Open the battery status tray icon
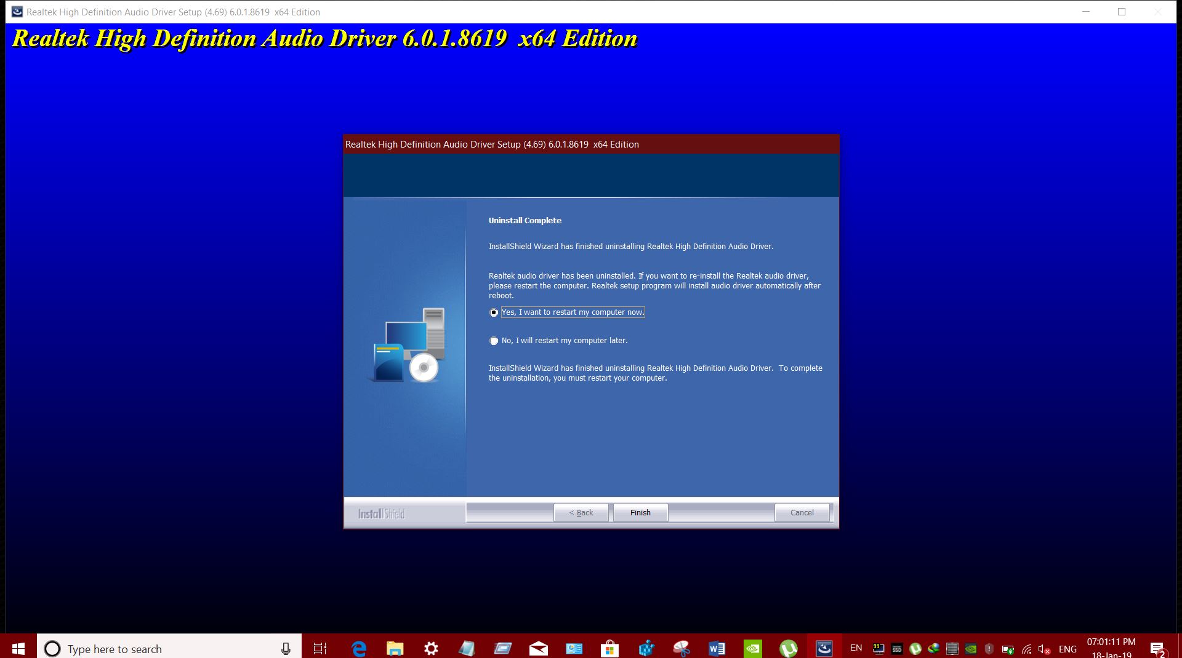 click(x=1008, y=649)
